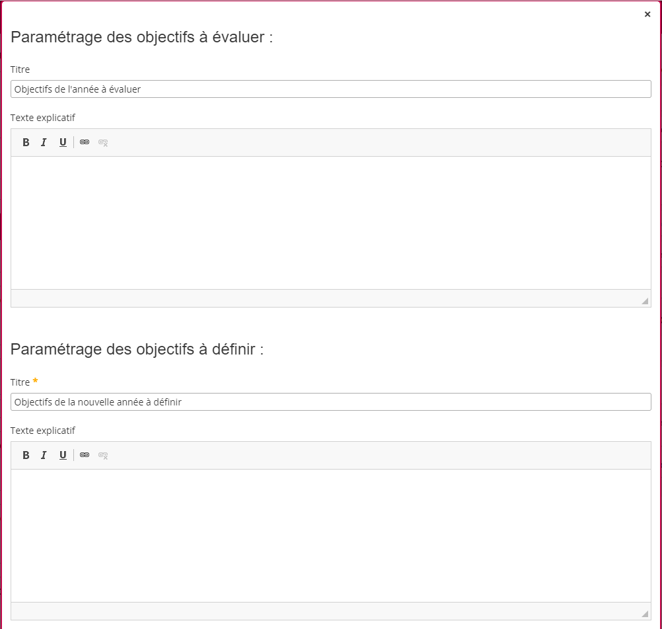662x629 pixels.
Task: Click resize handle of objectifs à définir editor
Action: 644,614
